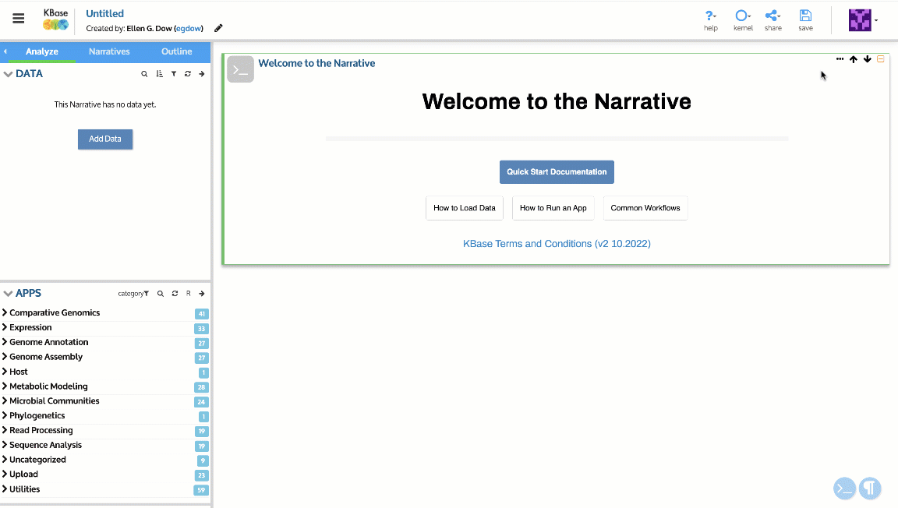
Task: Open the user avatar account menu
Action: (x=863, y=20)
